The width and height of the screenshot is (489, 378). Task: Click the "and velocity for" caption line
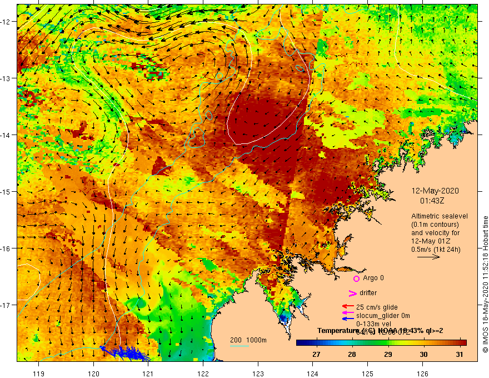point(435,233)
